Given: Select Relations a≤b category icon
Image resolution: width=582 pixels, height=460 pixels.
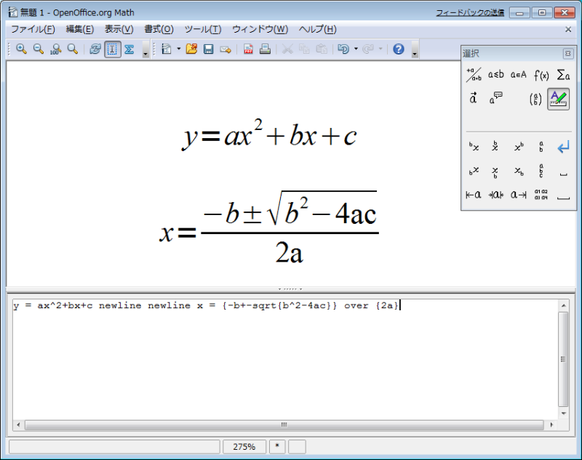Looking at the screenshot, I should point(496,75).
